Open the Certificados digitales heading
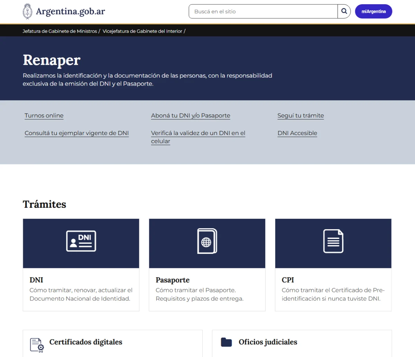 point(86,342)
